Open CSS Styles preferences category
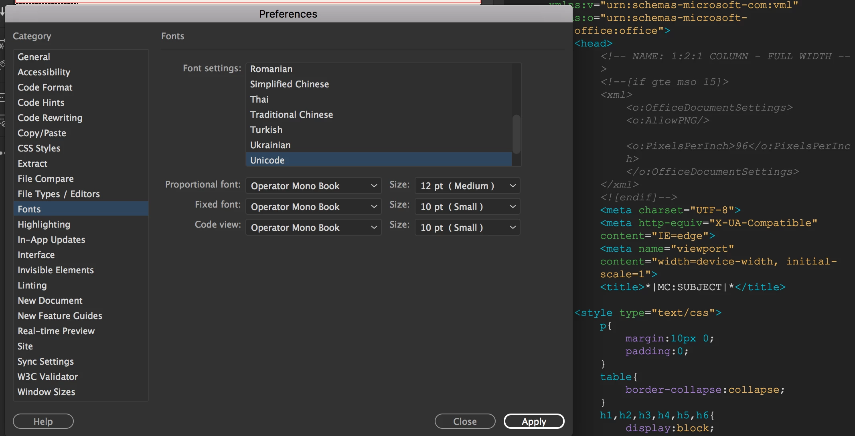The image size is (855, 436). pos(39,148)
